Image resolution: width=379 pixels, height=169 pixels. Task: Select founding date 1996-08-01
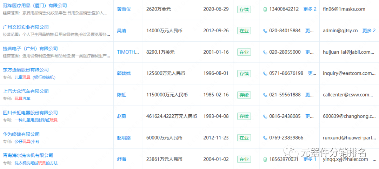click(x=216, y=73)
